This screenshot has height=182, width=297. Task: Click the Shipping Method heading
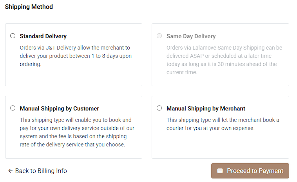29,7
